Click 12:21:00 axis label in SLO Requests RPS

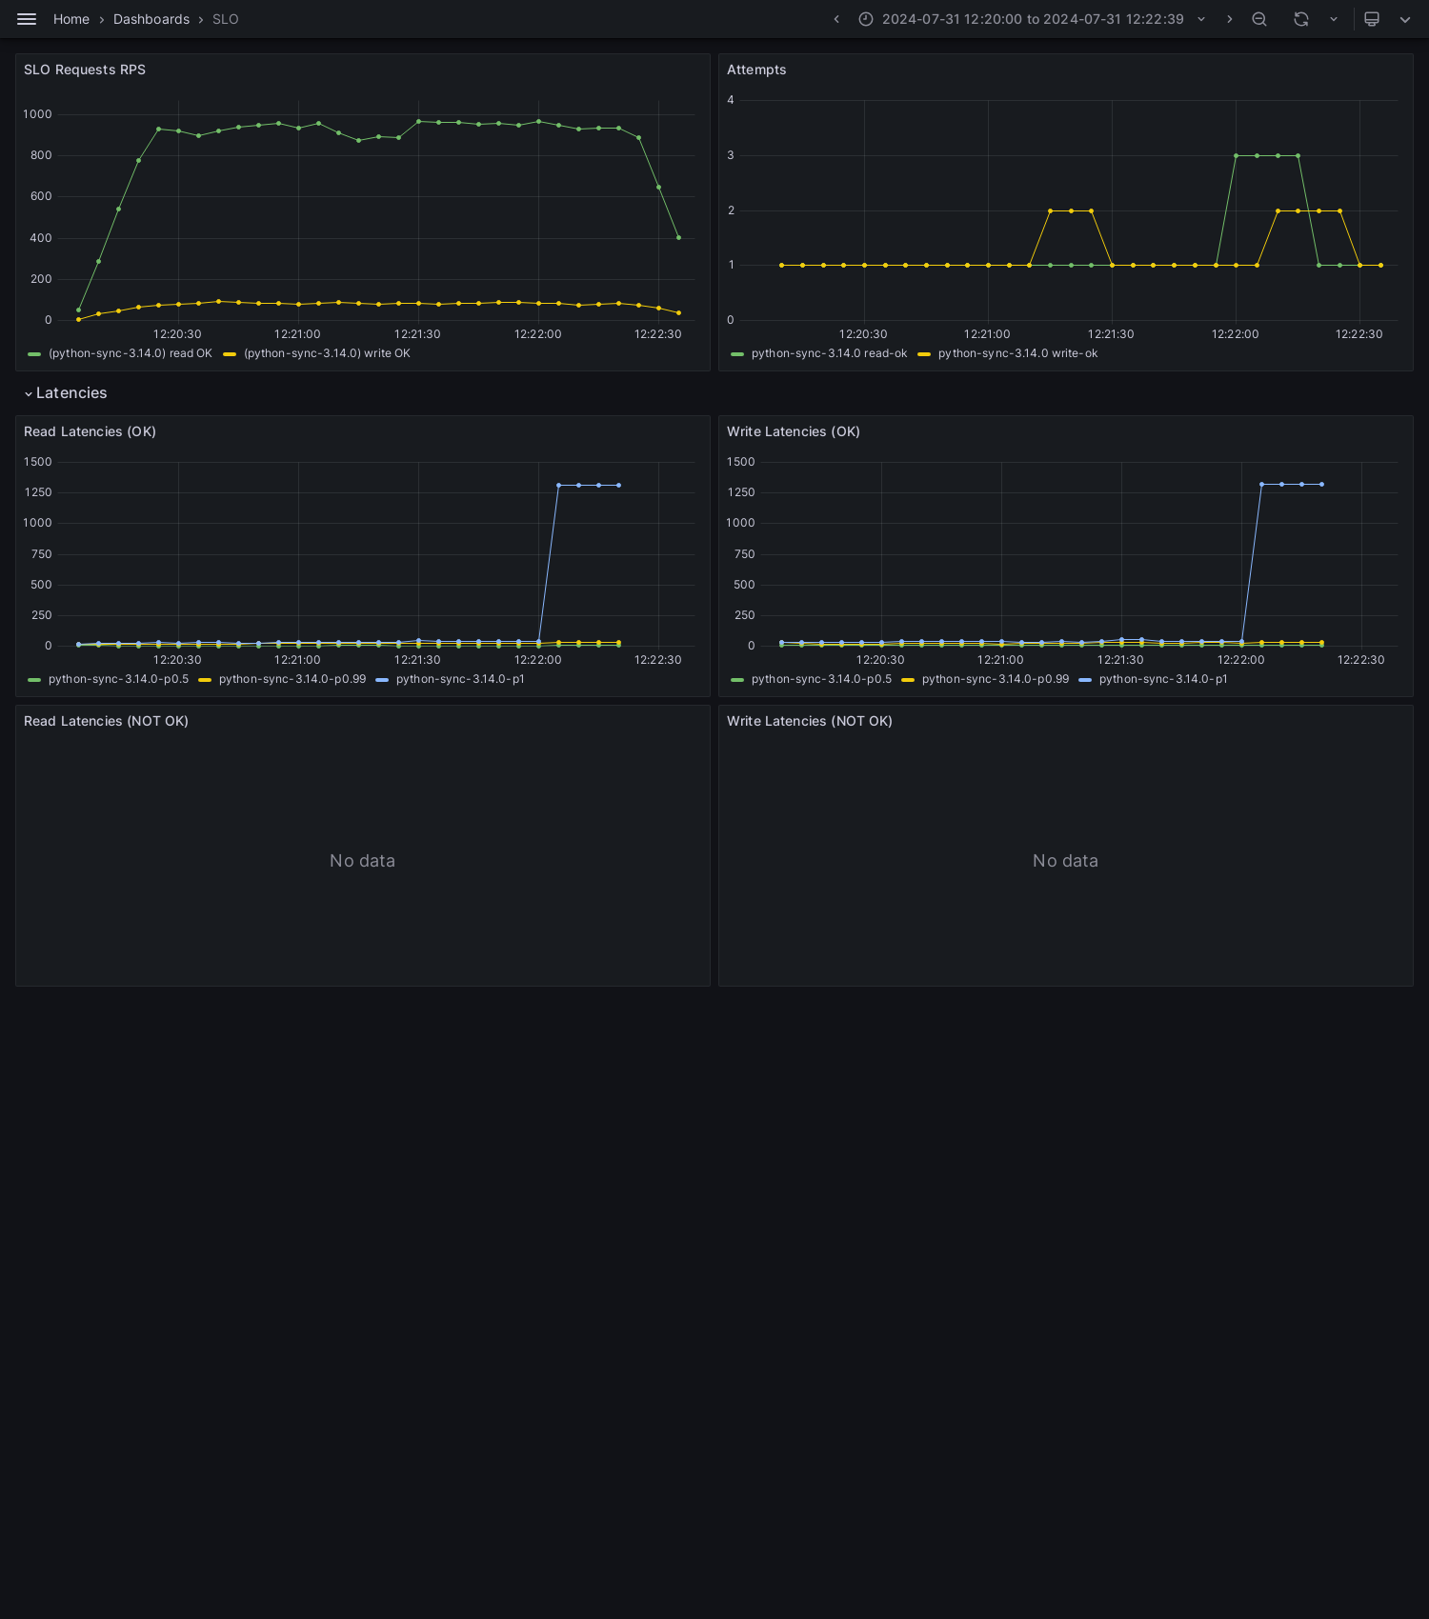click(297, 334)
